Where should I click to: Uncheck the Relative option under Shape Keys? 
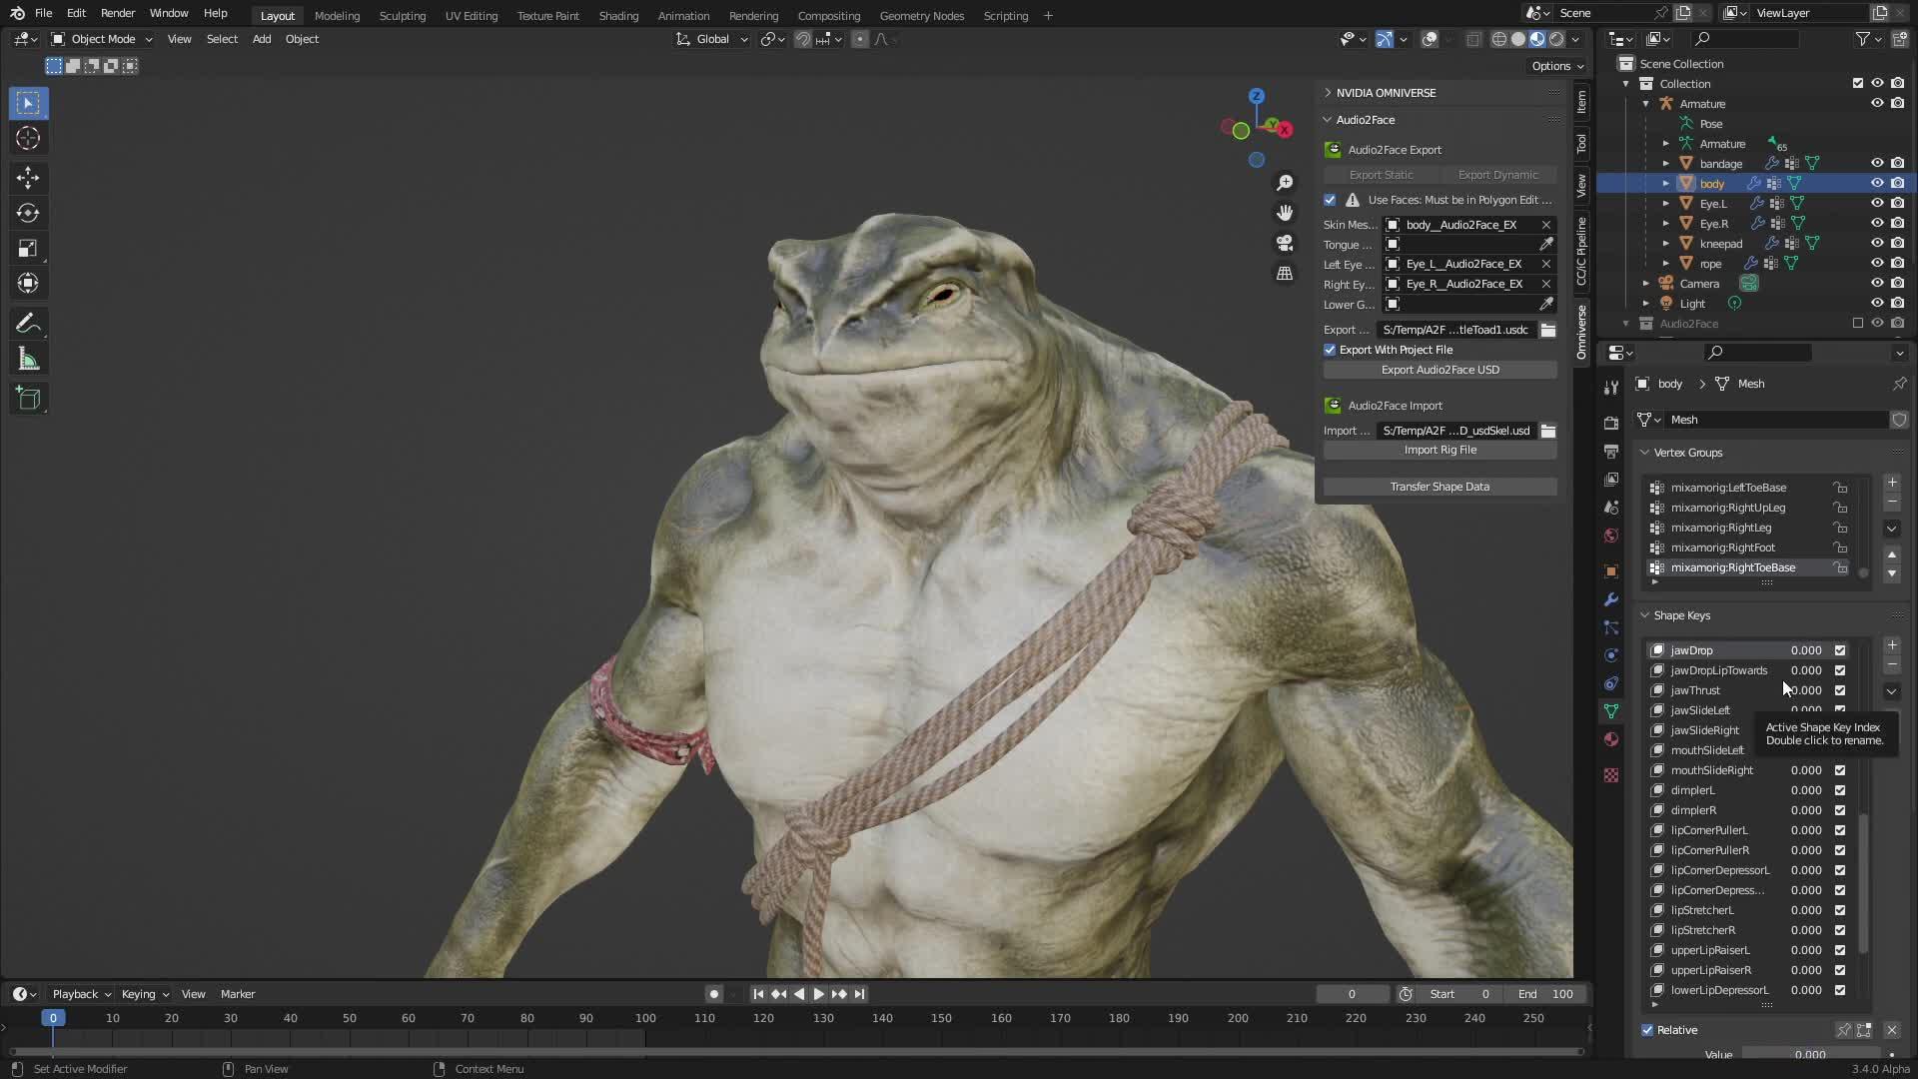click(x=1647, y=1029)
